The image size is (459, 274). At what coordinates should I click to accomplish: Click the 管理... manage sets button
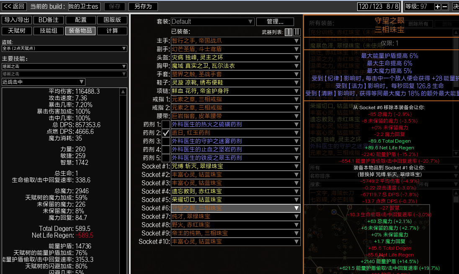tap(275, 21)
